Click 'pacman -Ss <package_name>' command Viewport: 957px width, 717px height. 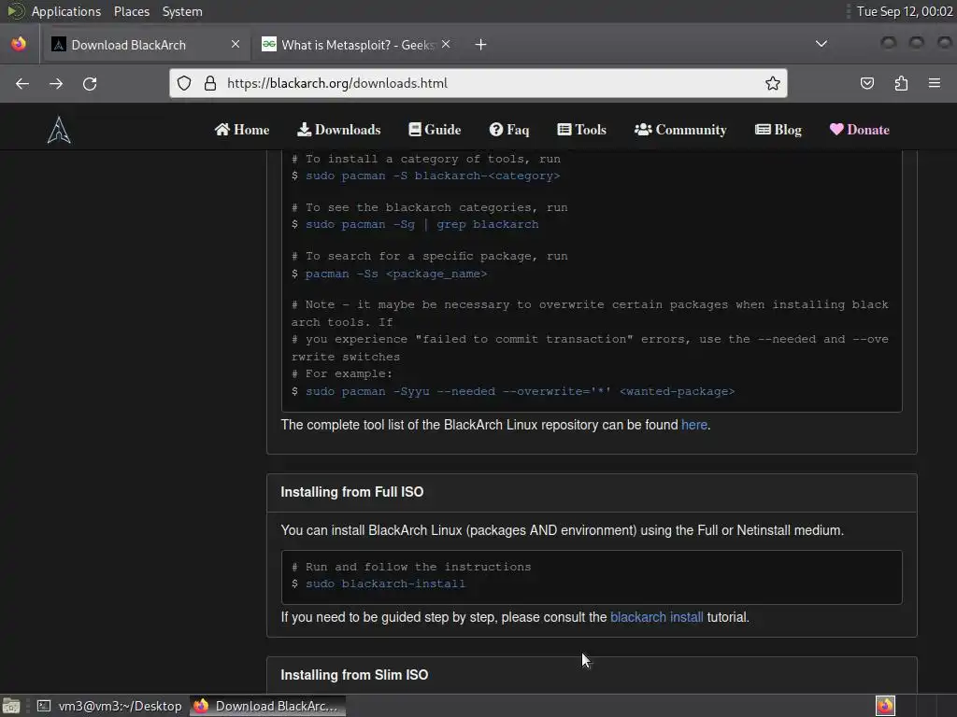click(396, 274)
